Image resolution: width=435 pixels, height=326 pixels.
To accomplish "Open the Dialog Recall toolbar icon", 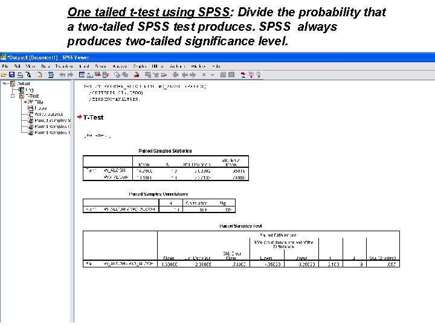I will (51, 75).
